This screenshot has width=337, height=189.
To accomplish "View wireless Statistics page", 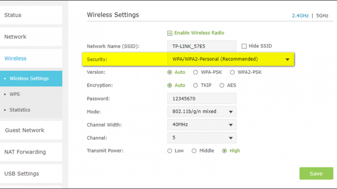I will click(20, 110).
